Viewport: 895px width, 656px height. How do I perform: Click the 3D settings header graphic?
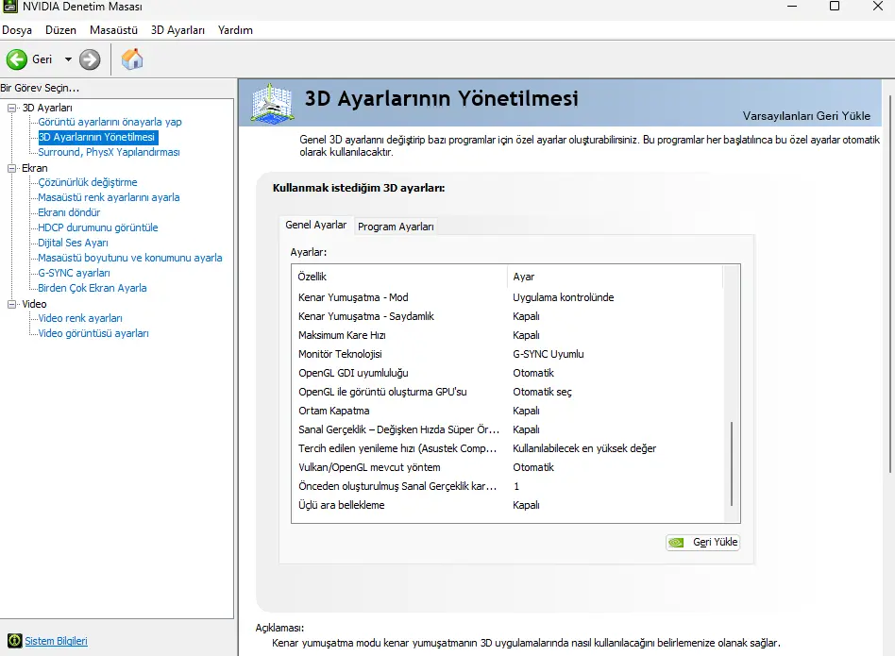(x=272, y=103)
